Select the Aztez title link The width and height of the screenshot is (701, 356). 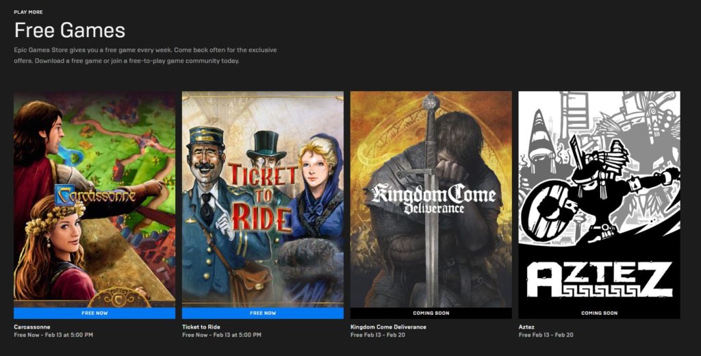click(x=527, y=327)
